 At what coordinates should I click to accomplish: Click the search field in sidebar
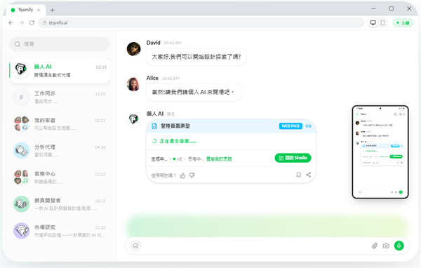tap(60, 44)
